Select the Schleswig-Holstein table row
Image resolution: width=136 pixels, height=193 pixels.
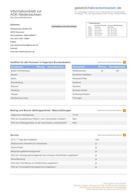tap(99, 94)
